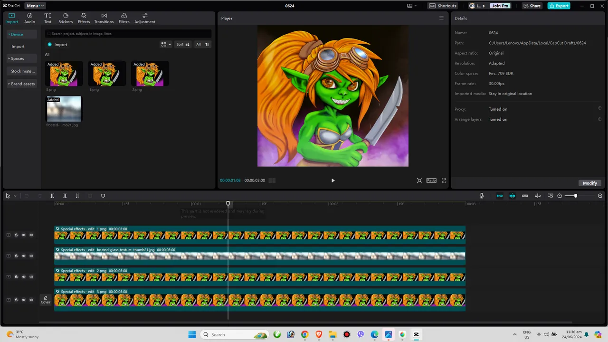Viewport: 608px width, 342px height.
Task: Click the Export button
Action: (x=559, y=6)
